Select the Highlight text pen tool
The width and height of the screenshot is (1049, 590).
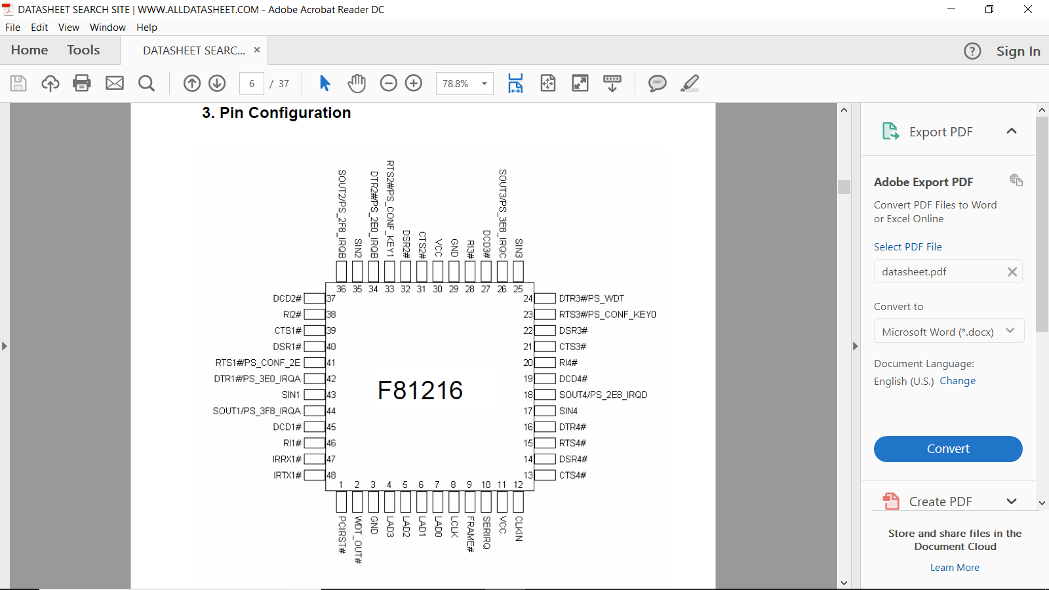coord(690,83)
